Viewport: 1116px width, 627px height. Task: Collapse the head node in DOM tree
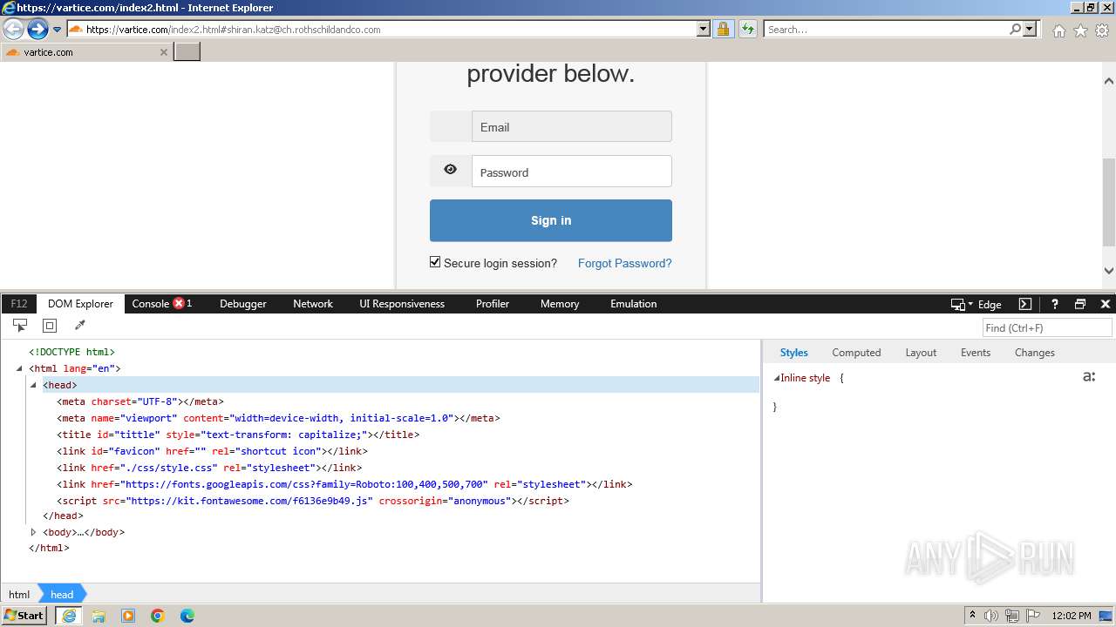point(33,385)
